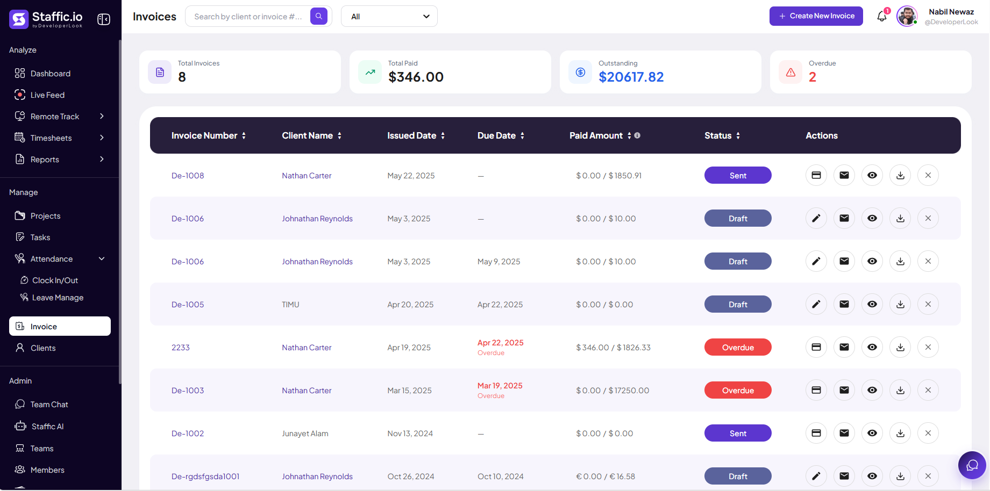The image size is (990, 491).
Task: Click Sent status badge for De-1008
Action: point(738,175)
